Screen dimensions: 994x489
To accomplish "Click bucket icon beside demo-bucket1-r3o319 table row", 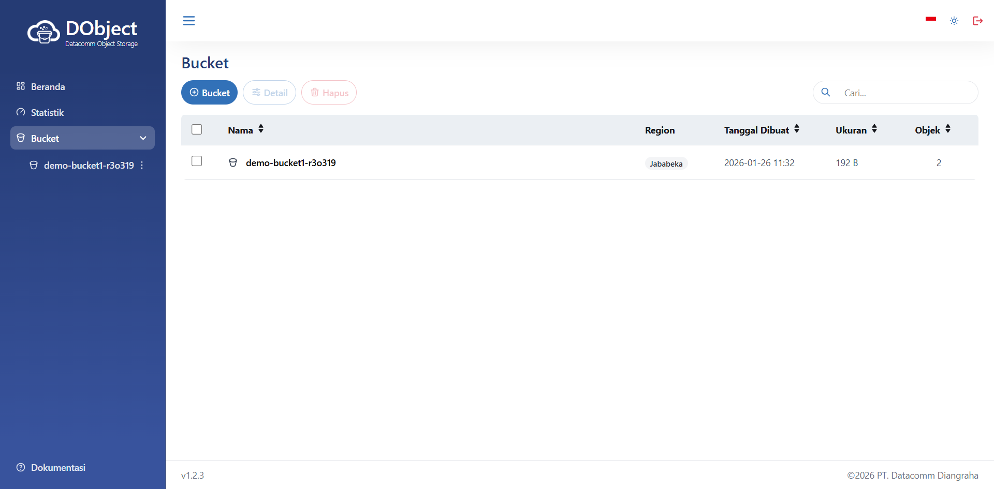I will coord(233,162).
